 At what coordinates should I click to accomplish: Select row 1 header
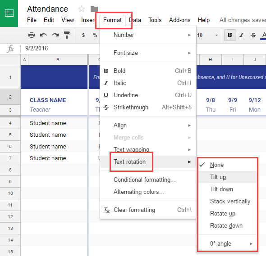[x=10, y=77]
